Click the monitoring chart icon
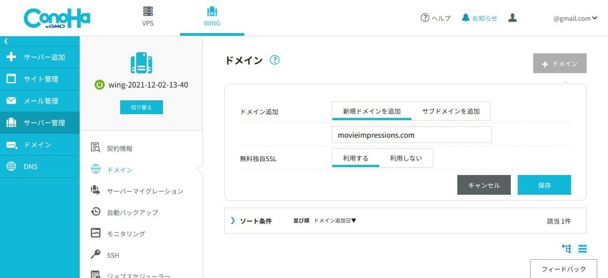The width and height of the screenshot is (608, 278). point(96,233)
